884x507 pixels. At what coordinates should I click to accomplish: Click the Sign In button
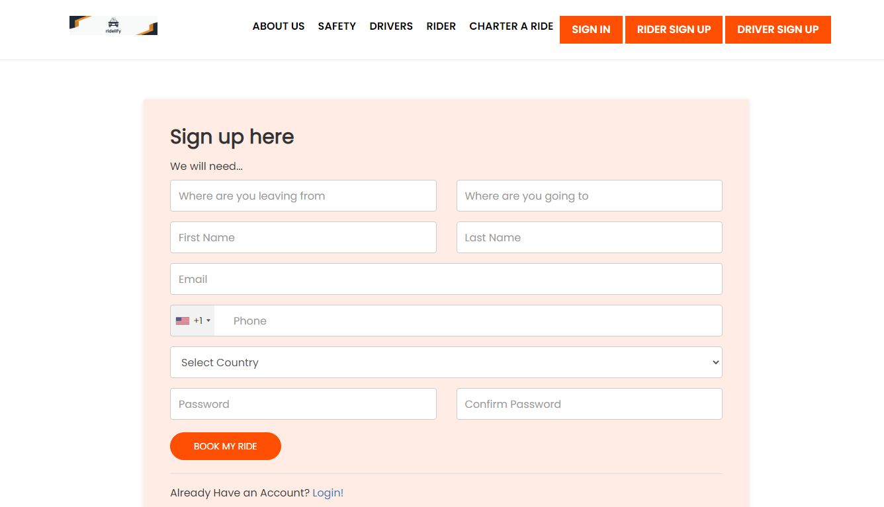pos(591,30)
